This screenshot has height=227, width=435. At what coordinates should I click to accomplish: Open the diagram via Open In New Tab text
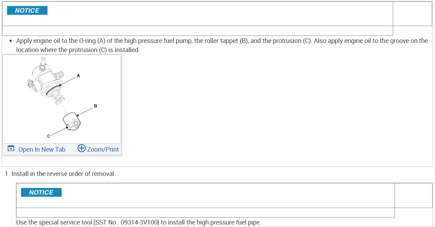(x=42, y=149)
